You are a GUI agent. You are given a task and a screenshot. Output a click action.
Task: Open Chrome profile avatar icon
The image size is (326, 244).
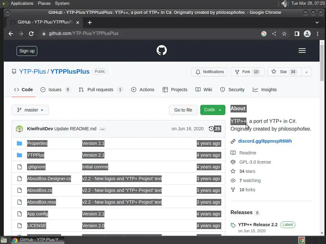pos(307,34)
